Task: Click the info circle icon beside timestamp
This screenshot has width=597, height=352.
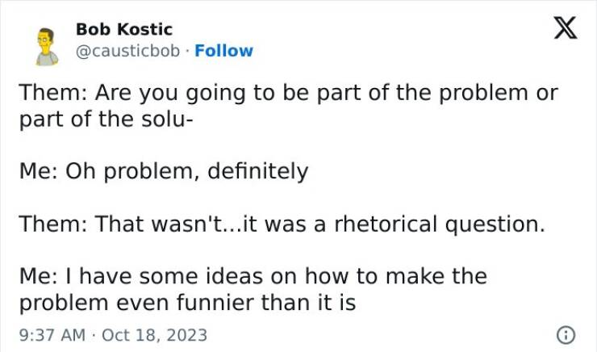Action: pyautogui.click(x=566, y=335)
